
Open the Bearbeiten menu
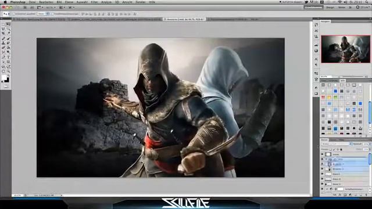[x=46, y=2]
